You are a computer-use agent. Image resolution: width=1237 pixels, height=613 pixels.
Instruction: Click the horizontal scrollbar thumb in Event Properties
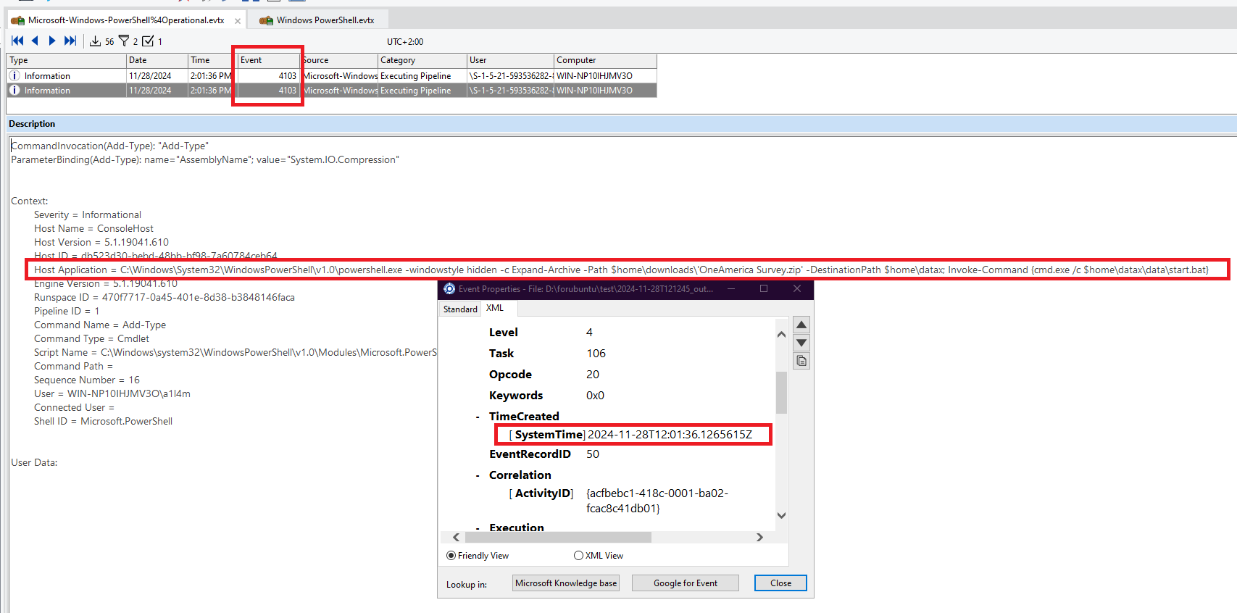tap(558, 538)
